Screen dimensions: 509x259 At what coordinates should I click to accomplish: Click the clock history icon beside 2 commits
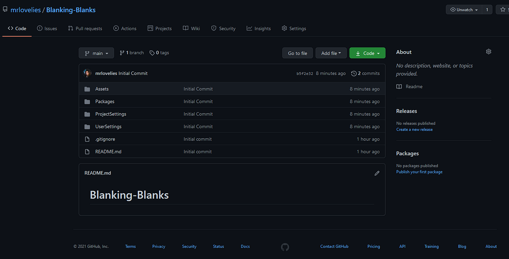354,73
